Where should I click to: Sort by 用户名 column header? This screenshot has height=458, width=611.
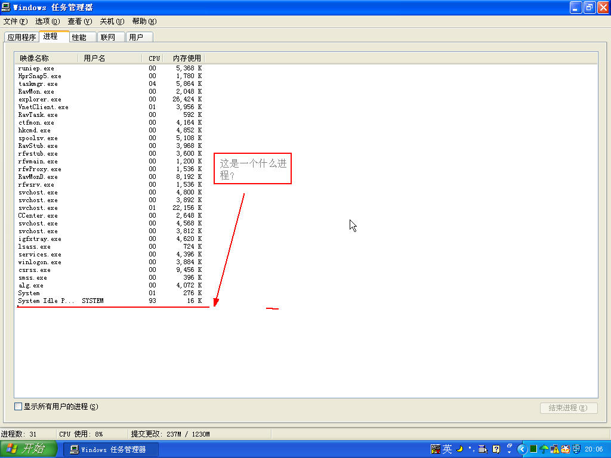click(x=110, y=58)
